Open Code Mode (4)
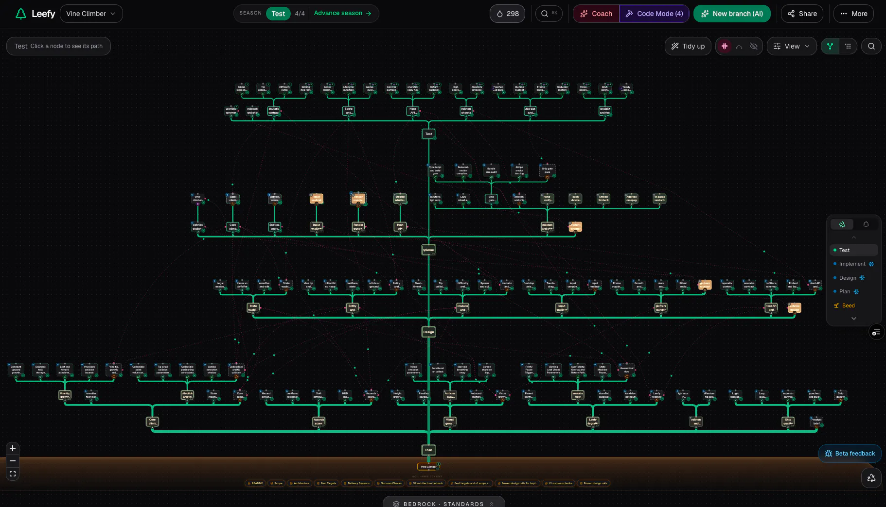 pyautogui.click(x=654, y=14)
